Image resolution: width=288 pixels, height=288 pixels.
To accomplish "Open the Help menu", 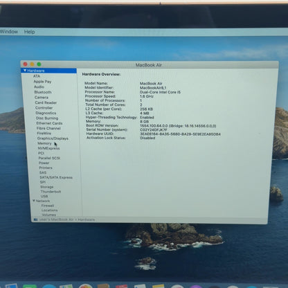I will coord(30,32).
